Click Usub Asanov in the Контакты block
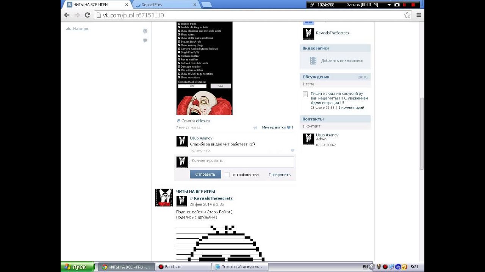The height and width of the screenshot is (272, 485). click(327, 135)
